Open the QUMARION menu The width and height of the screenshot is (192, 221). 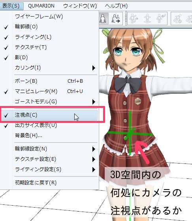41,6
